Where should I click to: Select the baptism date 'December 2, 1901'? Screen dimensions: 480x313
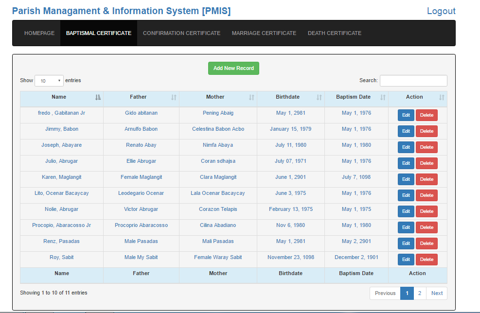click(x=356, y=257)
